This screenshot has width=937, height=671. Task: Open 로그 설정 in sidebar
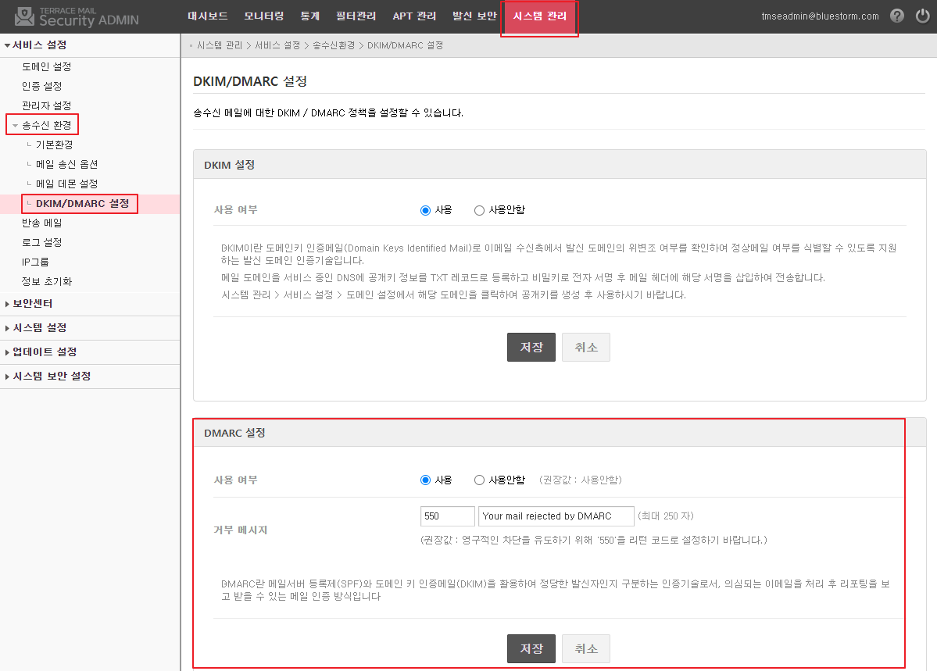point(42,243)
